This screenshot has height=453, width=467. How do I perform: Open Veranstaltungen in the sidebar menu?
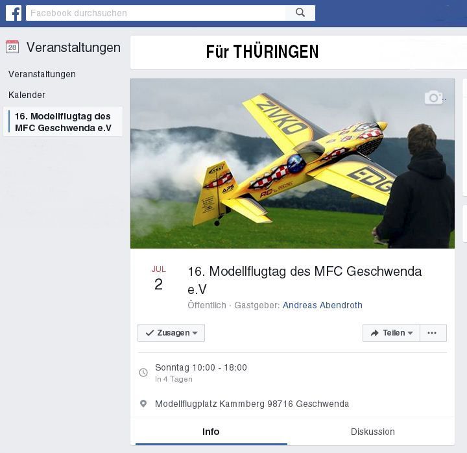coord(42,74)
